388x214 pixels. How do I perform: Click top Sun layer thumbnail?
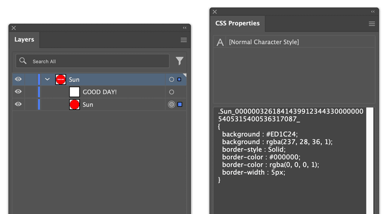pos(60,80)
